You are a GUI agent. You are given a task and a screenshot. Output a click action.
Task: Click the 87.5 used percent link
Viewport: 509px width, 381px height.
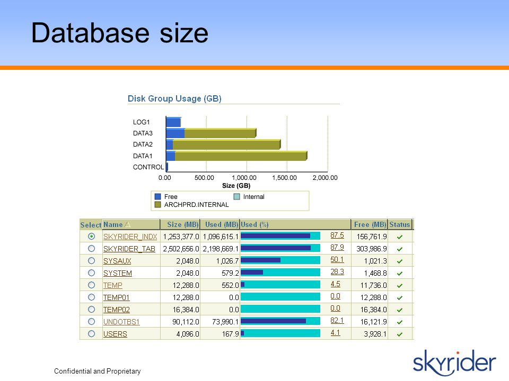click(x=337, y=235)
